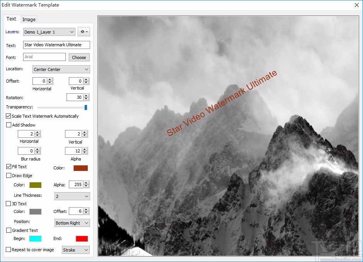
Task: Switch to the Image tab
Action: tap(29, 19)
